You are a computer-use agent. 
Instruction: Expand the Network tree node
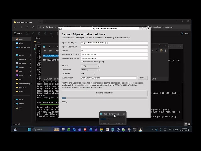tap(14, 104)
